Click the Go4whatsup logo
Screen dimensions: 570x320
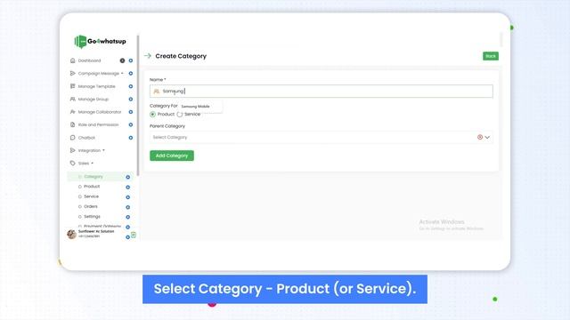(100, 42)
